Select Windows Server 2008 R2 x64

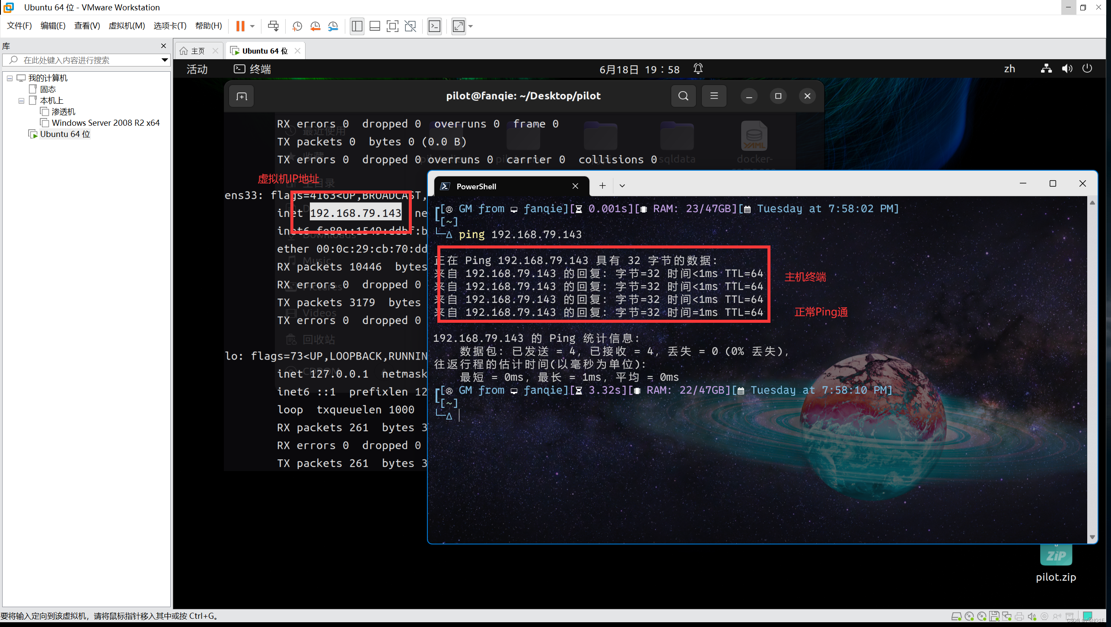tap(105, 123)
